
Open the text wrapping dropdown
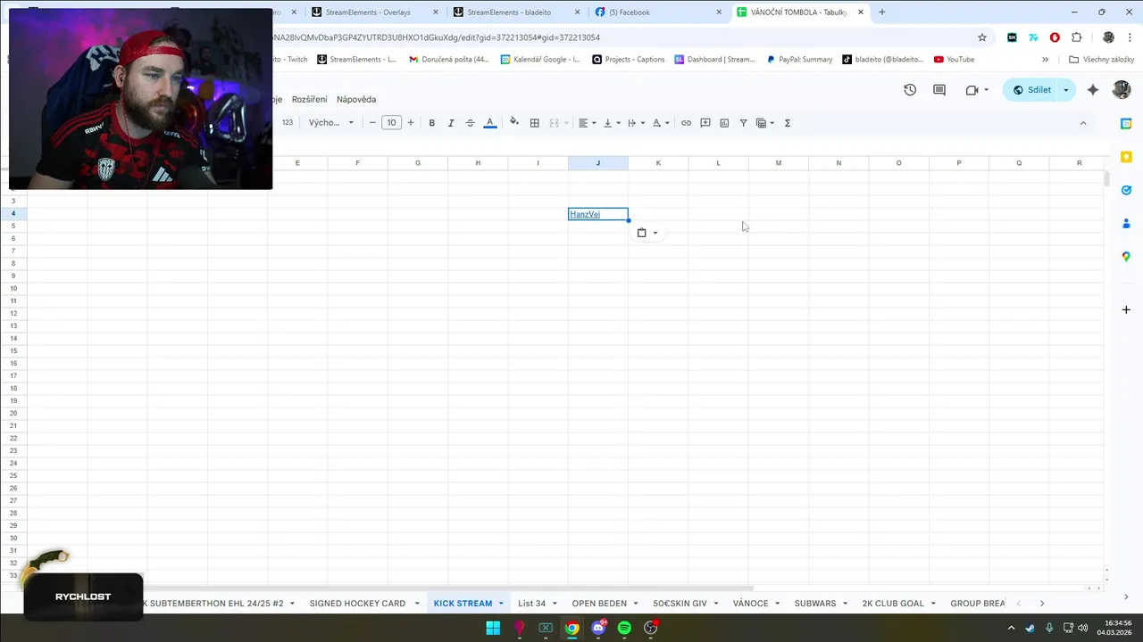click(x=636, y=123)
